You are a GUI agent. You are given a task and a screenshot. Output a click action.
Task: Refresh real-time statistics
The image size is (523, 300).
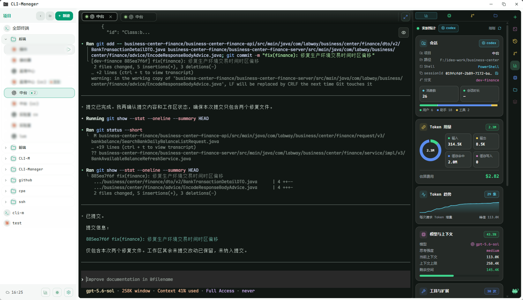[x=499, y=28]
